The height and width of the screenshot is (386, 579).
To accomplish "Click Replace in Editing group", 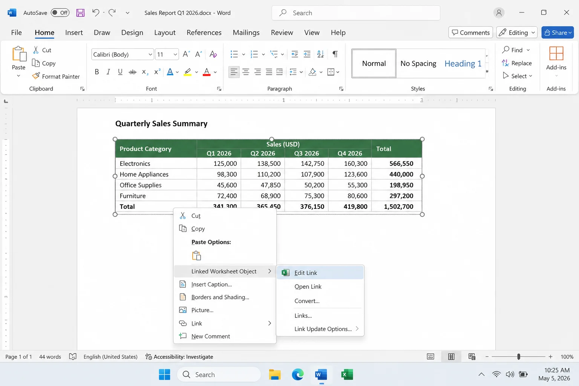I will tap(517, 63).
